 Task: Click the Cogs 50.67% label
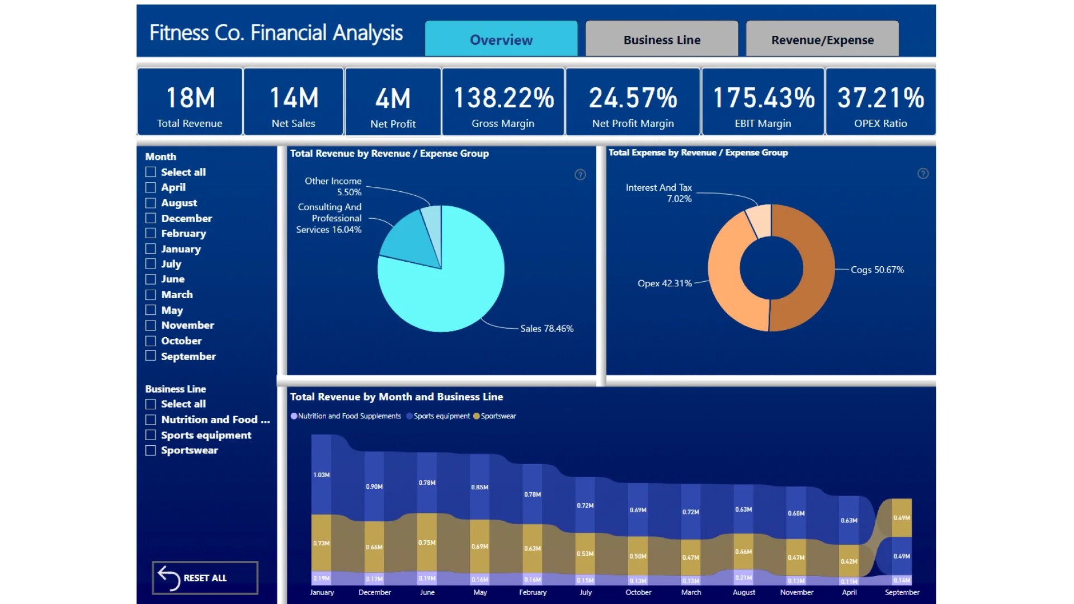(877, 270)
